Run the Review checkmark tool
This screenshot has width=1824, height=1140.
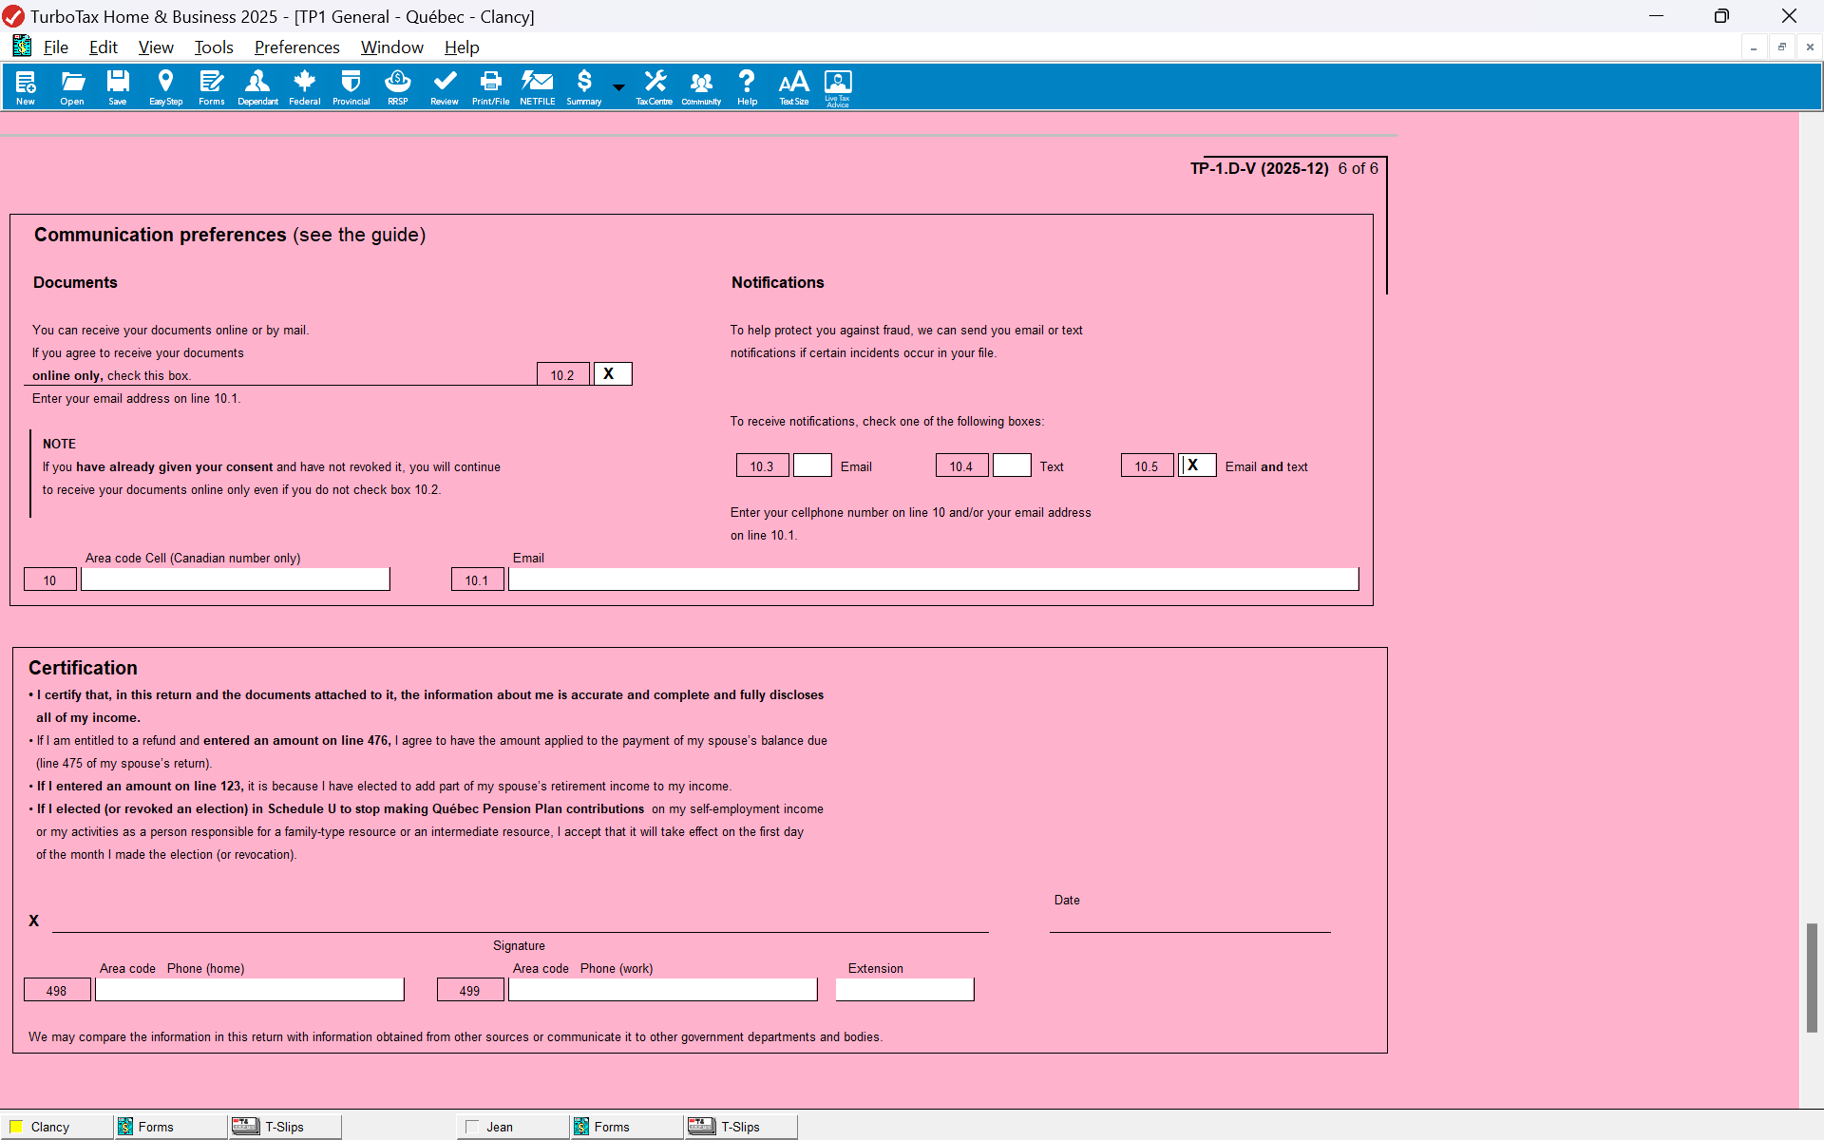pos(444,86)
